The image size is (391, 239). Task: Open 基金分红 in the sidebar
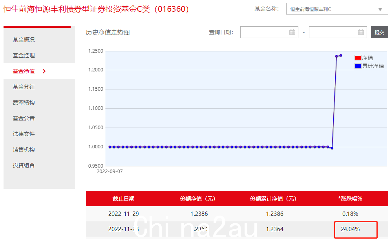coord(24,87)
